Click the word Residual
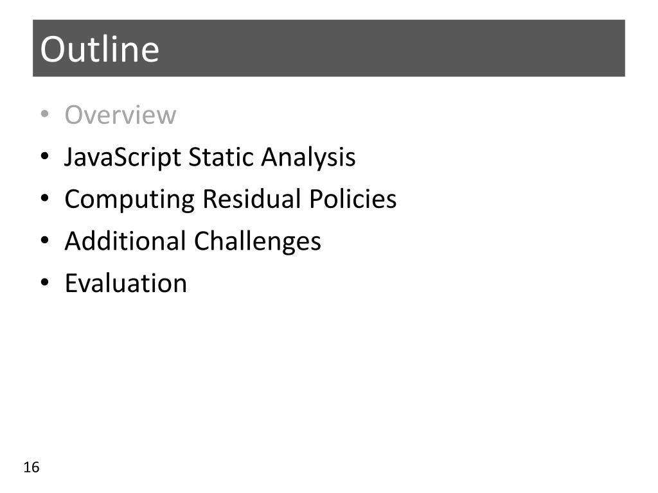The height and width of the screenshot is (493, 658). point(252,198)
